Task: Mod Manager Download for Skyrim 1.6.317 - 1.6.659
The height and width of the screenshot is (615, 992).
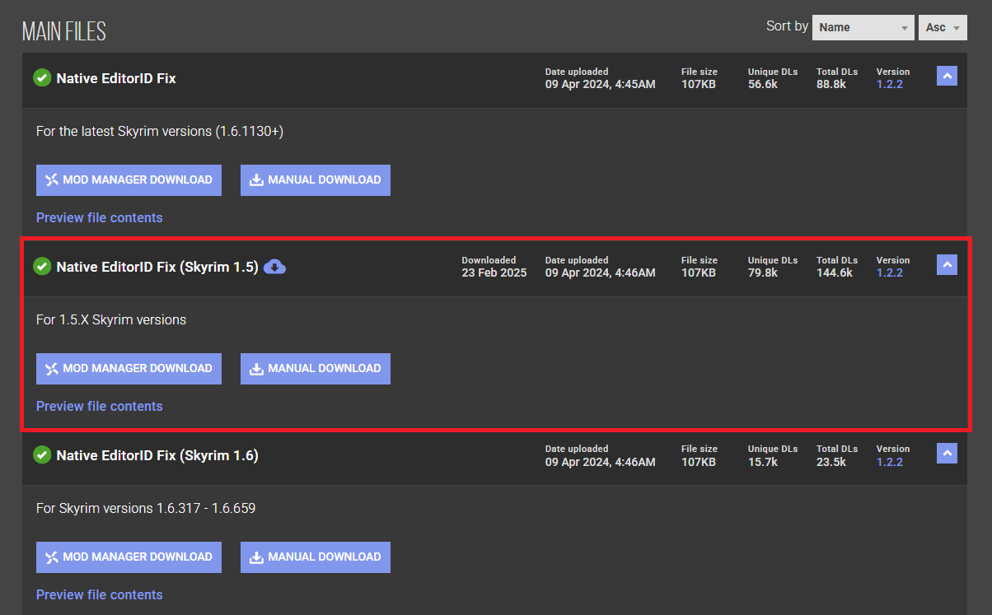Action: pos(129,557)
